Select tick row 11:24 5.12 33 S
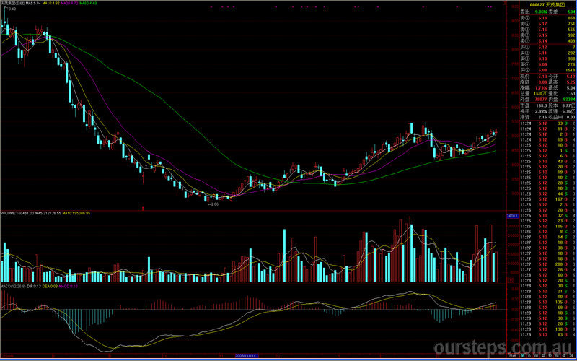Screen dimensions: 577x361 [x=547, y=123]
